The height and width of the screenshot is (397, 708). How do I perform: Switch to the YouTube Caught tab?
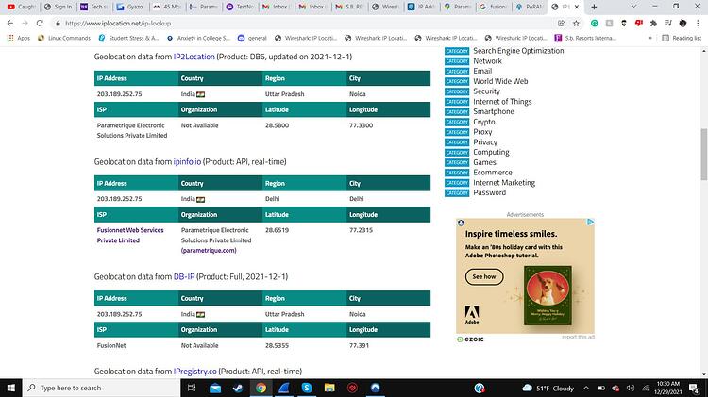point(22,7)
